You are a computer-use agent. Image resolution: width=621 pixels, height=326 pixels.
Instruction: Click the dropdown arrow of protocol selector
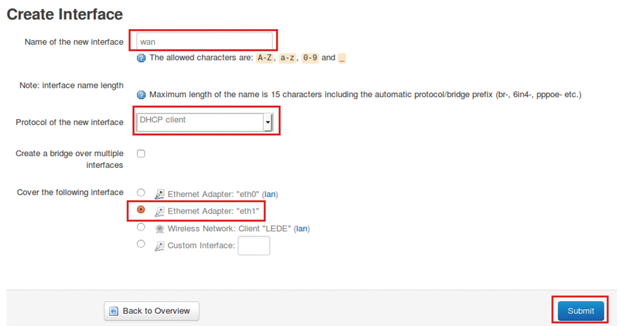tap(268, 122)
